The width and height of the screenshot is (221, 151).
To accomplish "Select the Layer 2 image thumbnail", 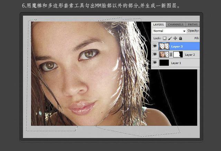I will click(x=164, y=54).
